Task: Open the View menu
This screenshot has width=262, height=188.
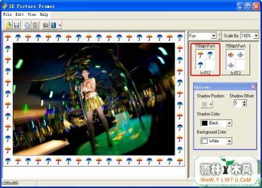Action: [x=32, y=14]
